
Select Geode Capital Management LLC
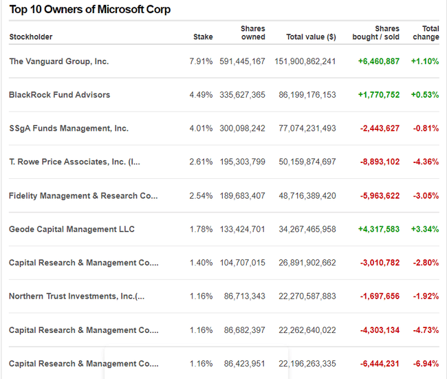click(72, 229)
